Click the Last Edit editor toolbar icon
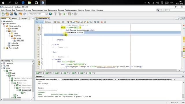The width and height of the screenshot is (185, 104). pos(55,22)
